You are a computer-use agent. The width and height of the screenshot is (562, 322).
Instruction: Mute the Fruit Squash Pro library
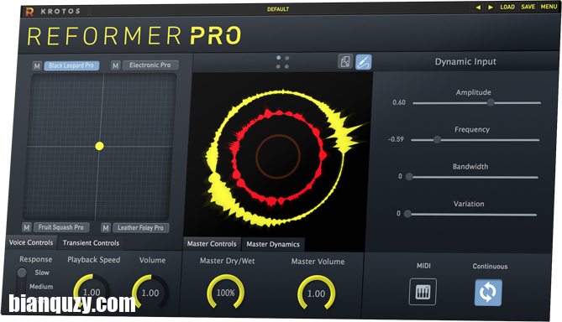point(27,227)
